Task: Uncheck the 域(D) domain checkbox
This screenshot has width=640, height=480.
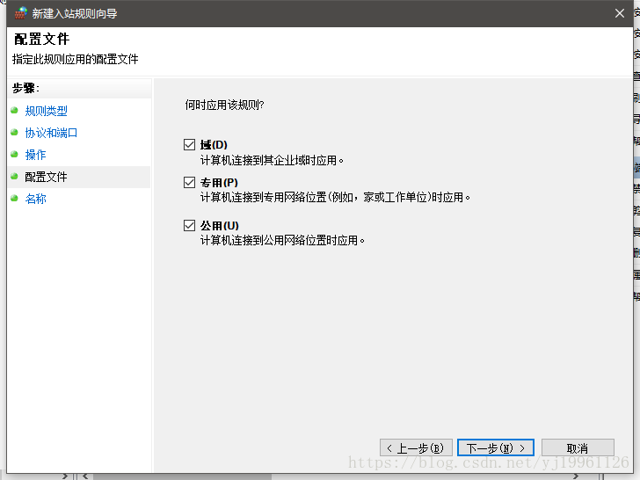Action: point(189,144)
